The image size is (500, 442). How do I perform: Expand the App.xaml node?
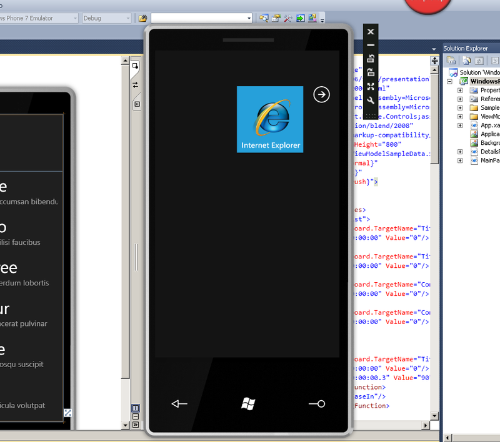pyautogui.click(x=460, y=125)
